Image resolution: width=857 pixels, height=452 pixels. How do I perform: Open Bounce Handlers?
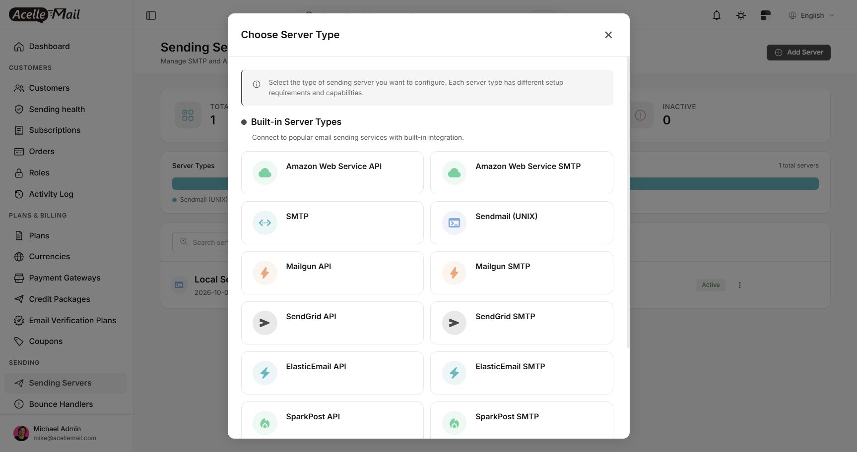[x=66, y=404]
